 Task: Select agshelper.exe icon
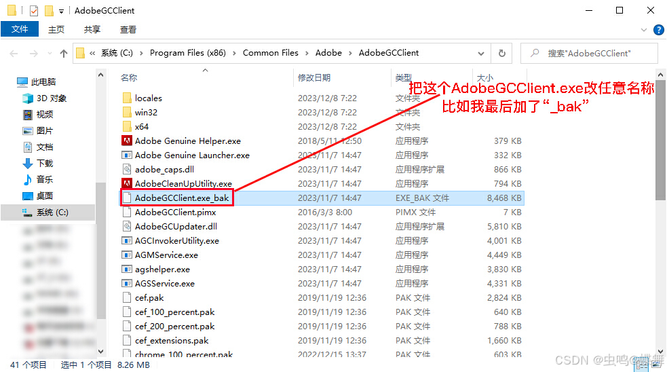pos(127,269)
